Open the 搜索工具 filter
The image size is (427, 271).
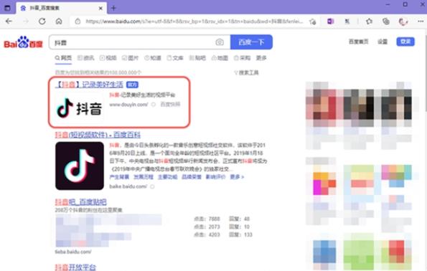click(246, 72)
